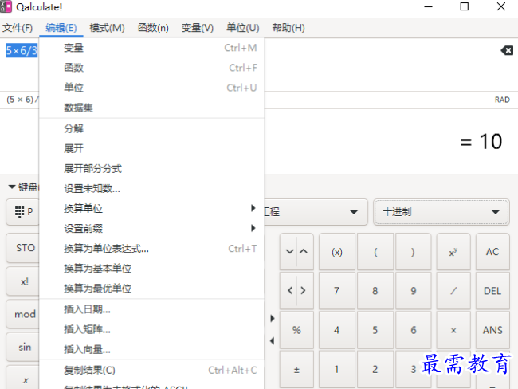Expand the 设置前缀 submenu
The height and width of the screenshot is (389, 518).
(152, 228)
